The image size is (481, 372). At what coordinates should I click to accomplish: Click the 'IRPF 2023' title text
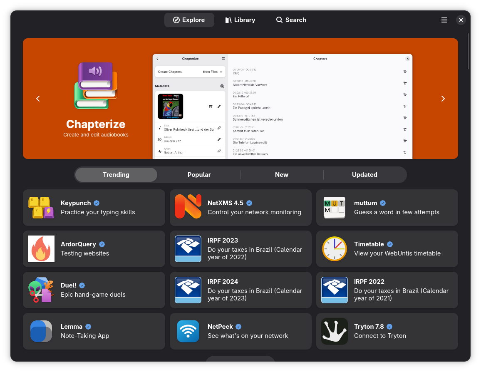point(223,241)
